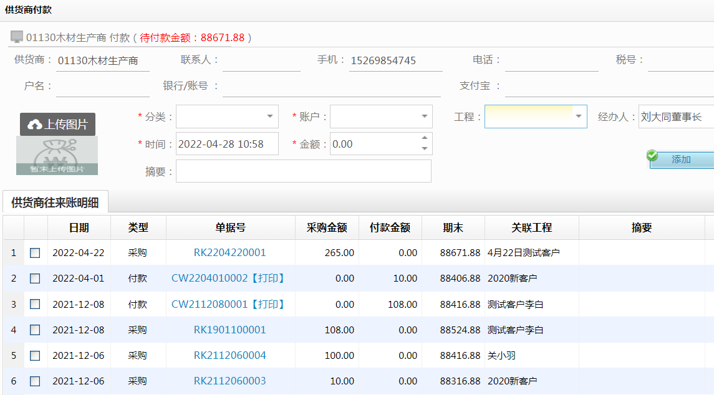Open the 工程 dropdown arrow

[579, 117]
